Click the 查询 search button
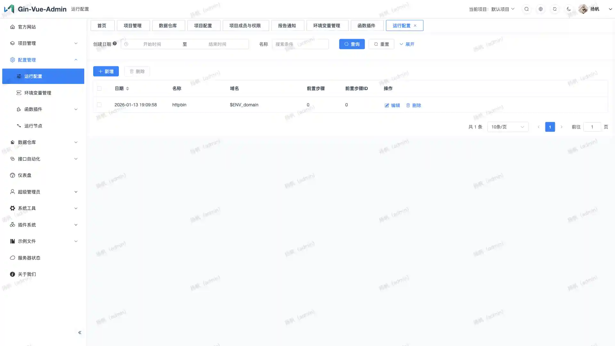 pos(352,44)
